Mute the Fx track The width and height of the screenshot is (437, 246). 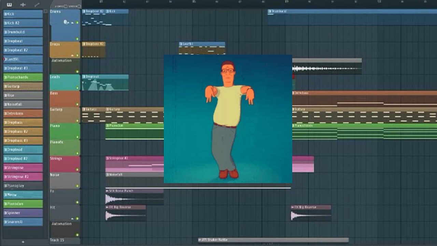pos(77,203)
